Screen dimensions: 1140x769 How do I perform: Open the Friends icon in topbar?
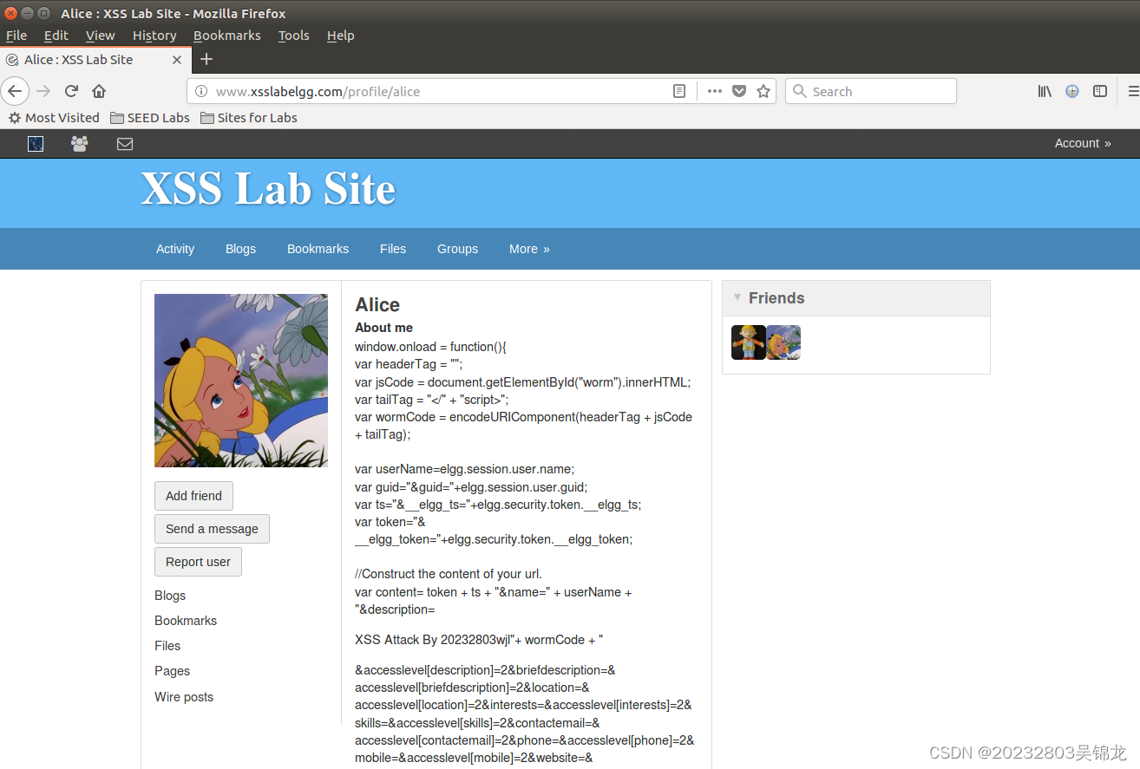[x=79, y=144]
